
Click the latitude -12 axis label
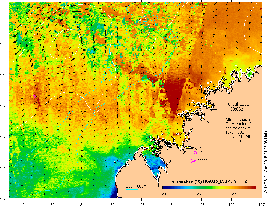coord(3,12)
